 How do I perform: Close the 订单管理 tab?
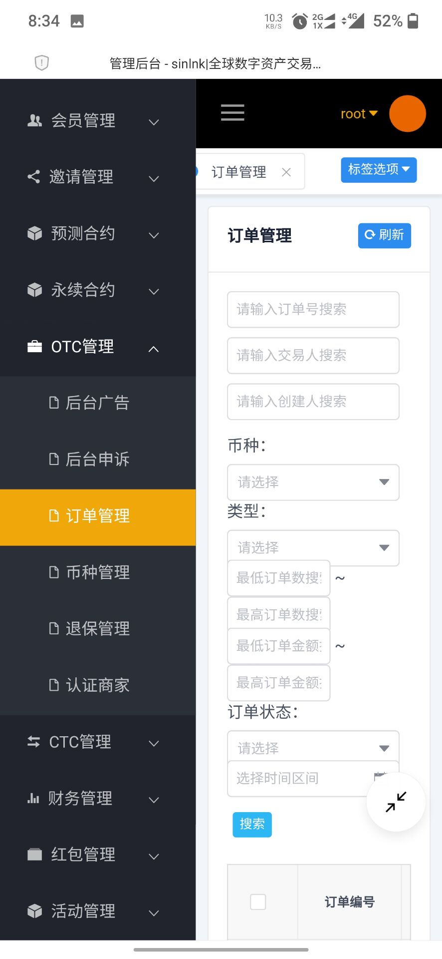click(286, 172)
